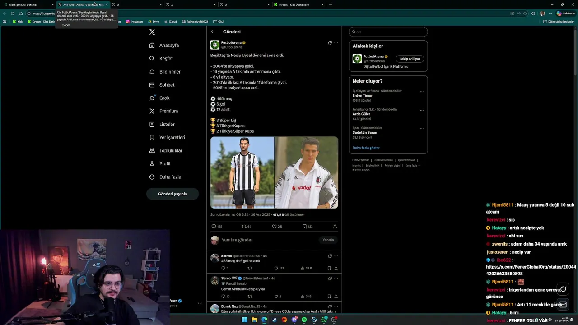Open Discord from taskbar
The width and height of the screenshot is (578, 325).
[x=294, y=320]
